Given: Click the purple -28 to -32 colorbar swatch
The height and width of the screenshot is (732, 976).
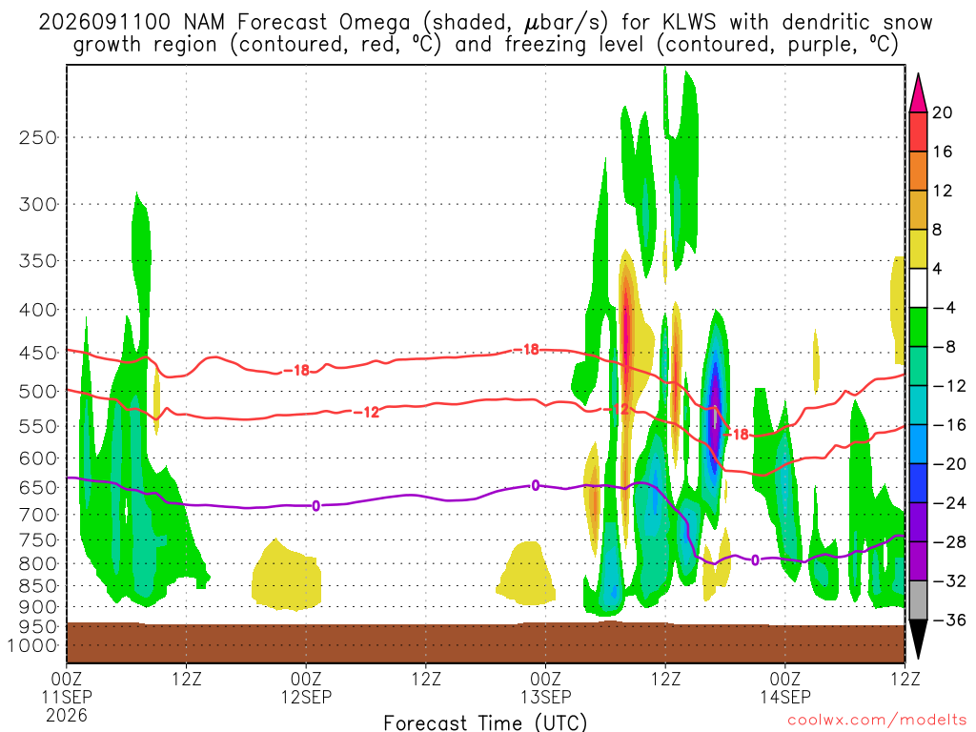Looking at the screenshot, I should pyautogui.click(x=918, y=561).
